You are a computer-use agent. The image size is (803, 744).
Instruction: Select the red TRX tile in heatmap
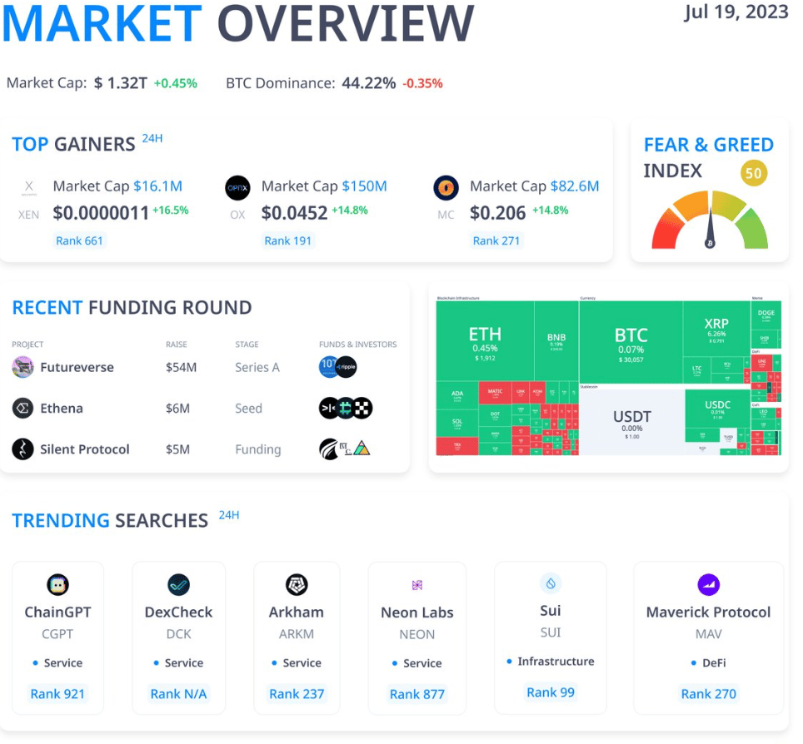click(456, 446)
